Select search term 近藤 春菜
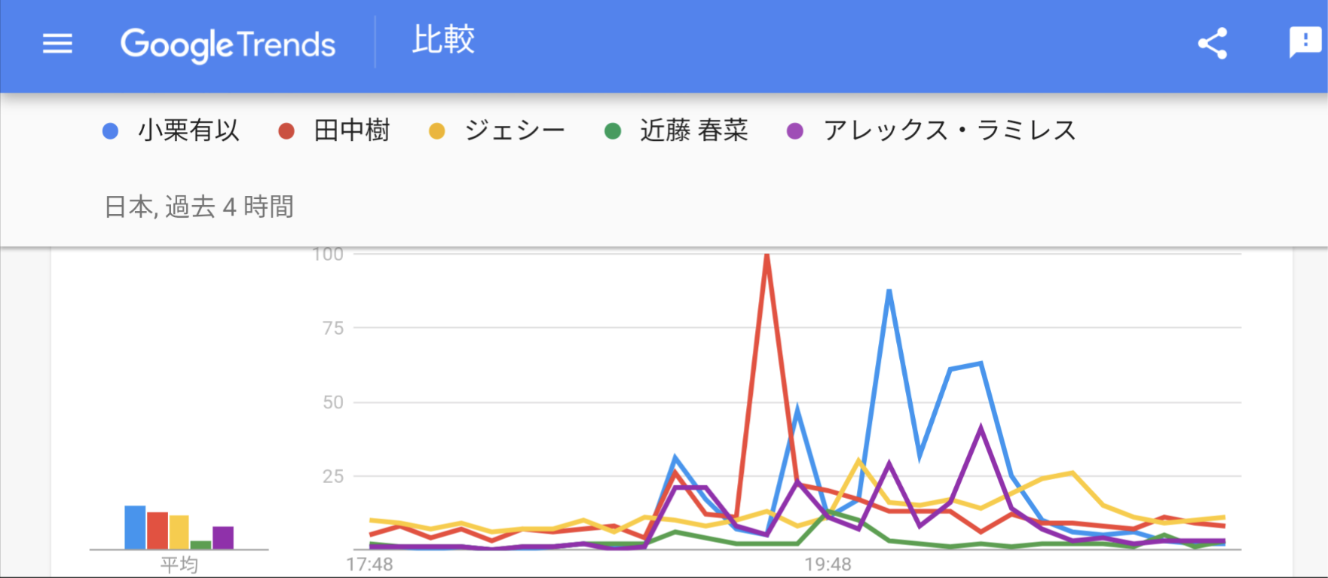 693,131
